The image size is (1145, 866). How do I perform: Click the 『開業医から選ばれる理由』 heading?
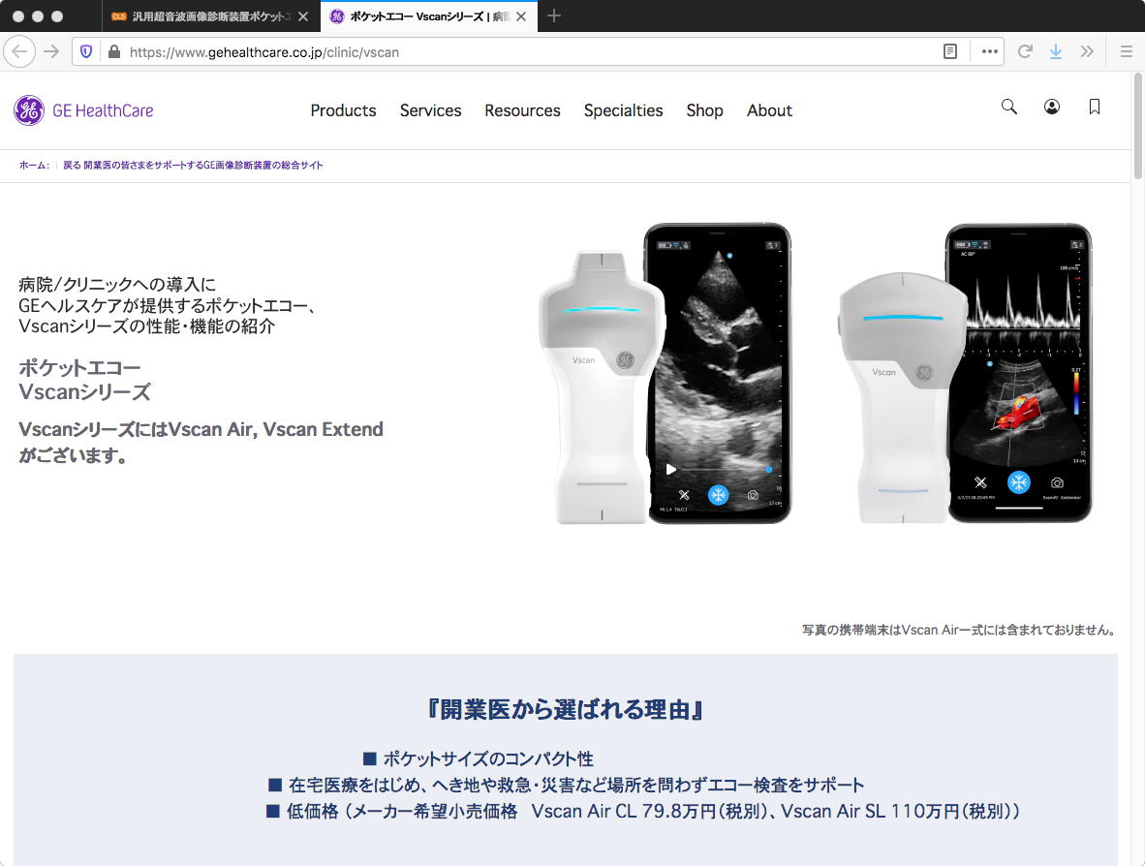coord(566,709)
